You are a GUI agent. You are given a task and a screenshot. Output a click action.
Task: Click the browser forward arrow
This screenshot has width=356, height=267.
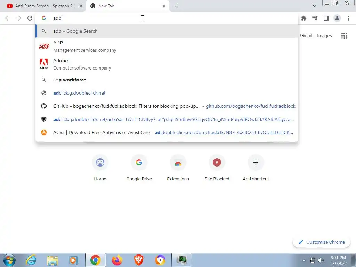pyautogui.click(x=19, y=18)
